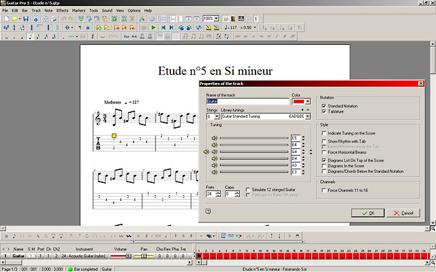Create a new document via toolbar icon
The image size is (436, 272).
(x=6, y=18)
